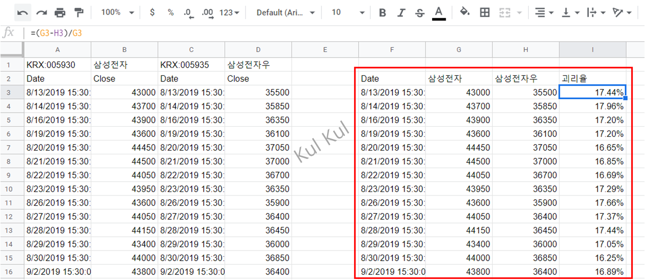This screenshot has width=645, height=280.
Task: Click the Close header in column B
Action: click(124, 78)
